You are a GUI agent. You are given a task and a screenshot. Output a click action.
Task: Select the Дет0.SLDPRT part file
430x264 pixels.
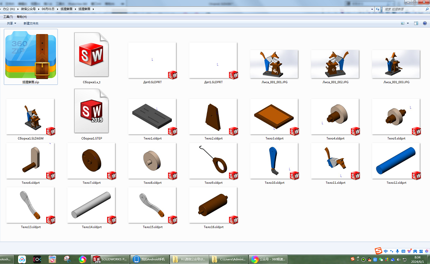(152, 61)
